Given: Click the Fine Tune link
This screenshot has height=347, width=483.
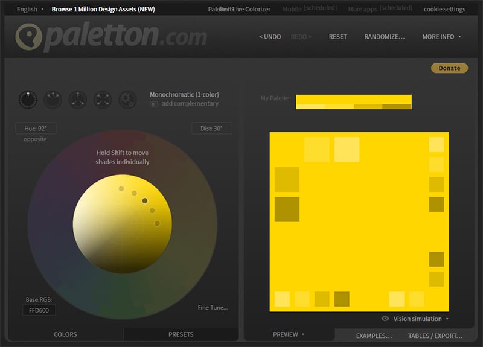Looking at the screenshot, I should [213, 307].
